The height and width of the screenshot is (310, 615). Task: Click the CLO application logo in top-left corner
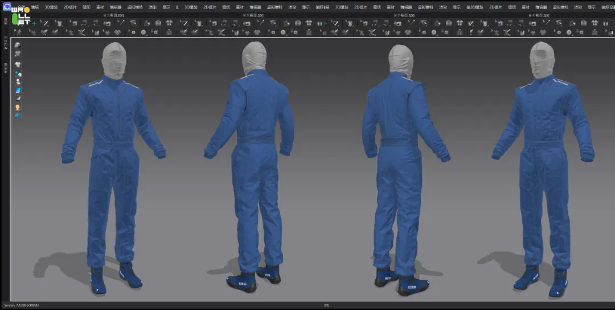coord(7,7)
